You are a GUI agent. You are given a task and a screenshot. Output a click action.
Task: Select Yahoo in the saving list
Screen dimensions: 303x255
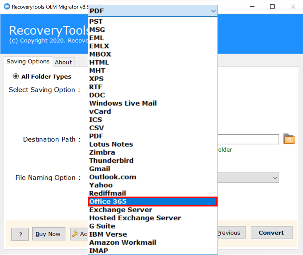[153, 185]
